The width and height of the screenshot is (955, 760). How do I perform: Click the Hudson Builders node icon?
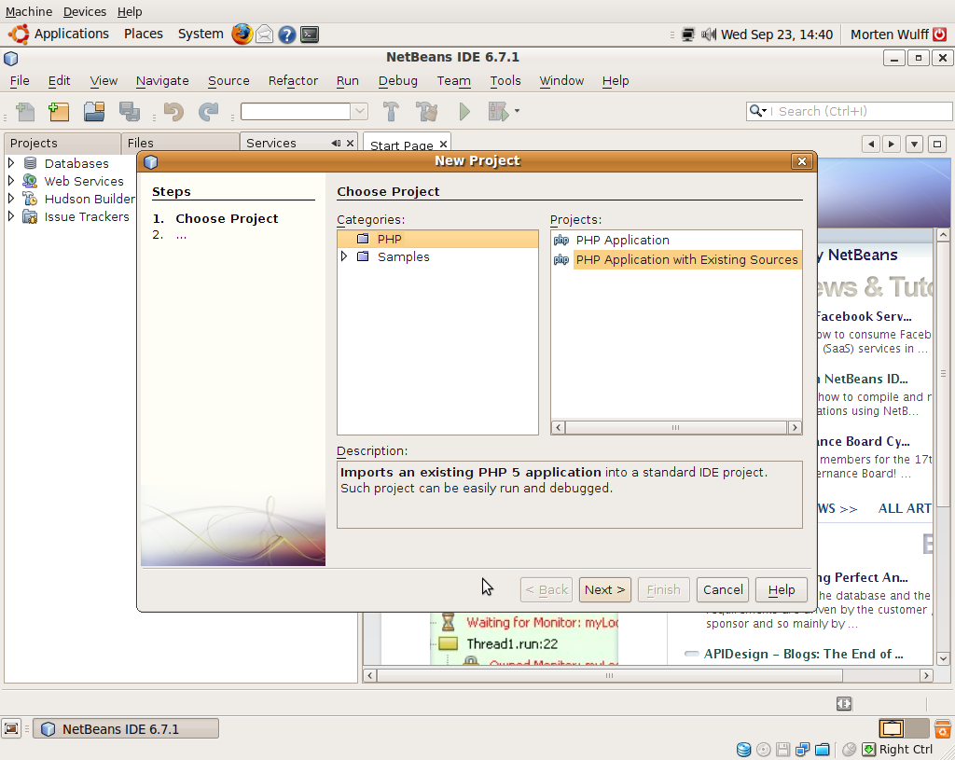pyautogui.click(x=30, y=199)
